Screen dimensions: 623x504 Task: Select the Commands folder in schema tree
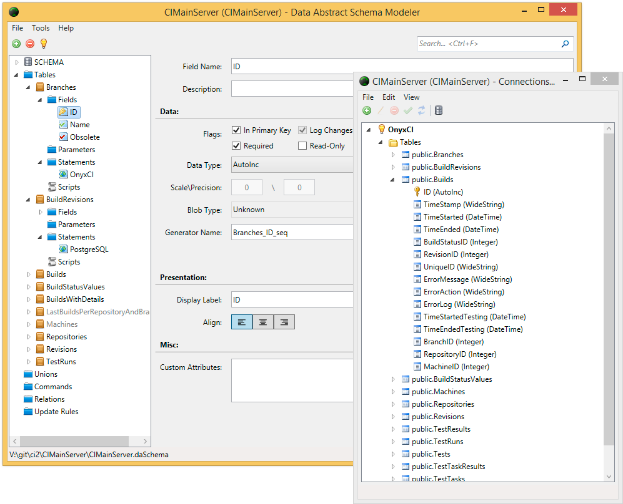(47, 387)
